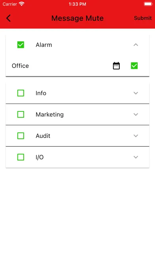Screen dimensions: 155x276
Task: Open the calendar icon for Office
Action: [x=116, y=66]
